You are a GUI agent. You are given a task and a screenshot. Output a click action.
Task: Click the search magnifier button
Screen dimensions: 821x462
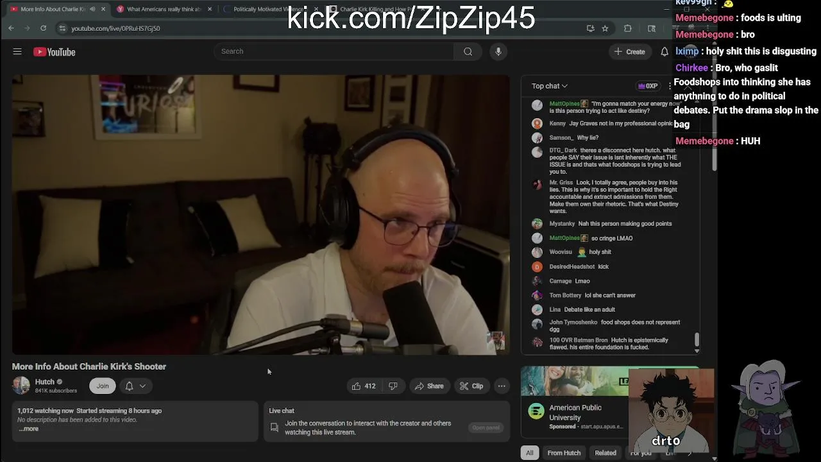(468, 51)
